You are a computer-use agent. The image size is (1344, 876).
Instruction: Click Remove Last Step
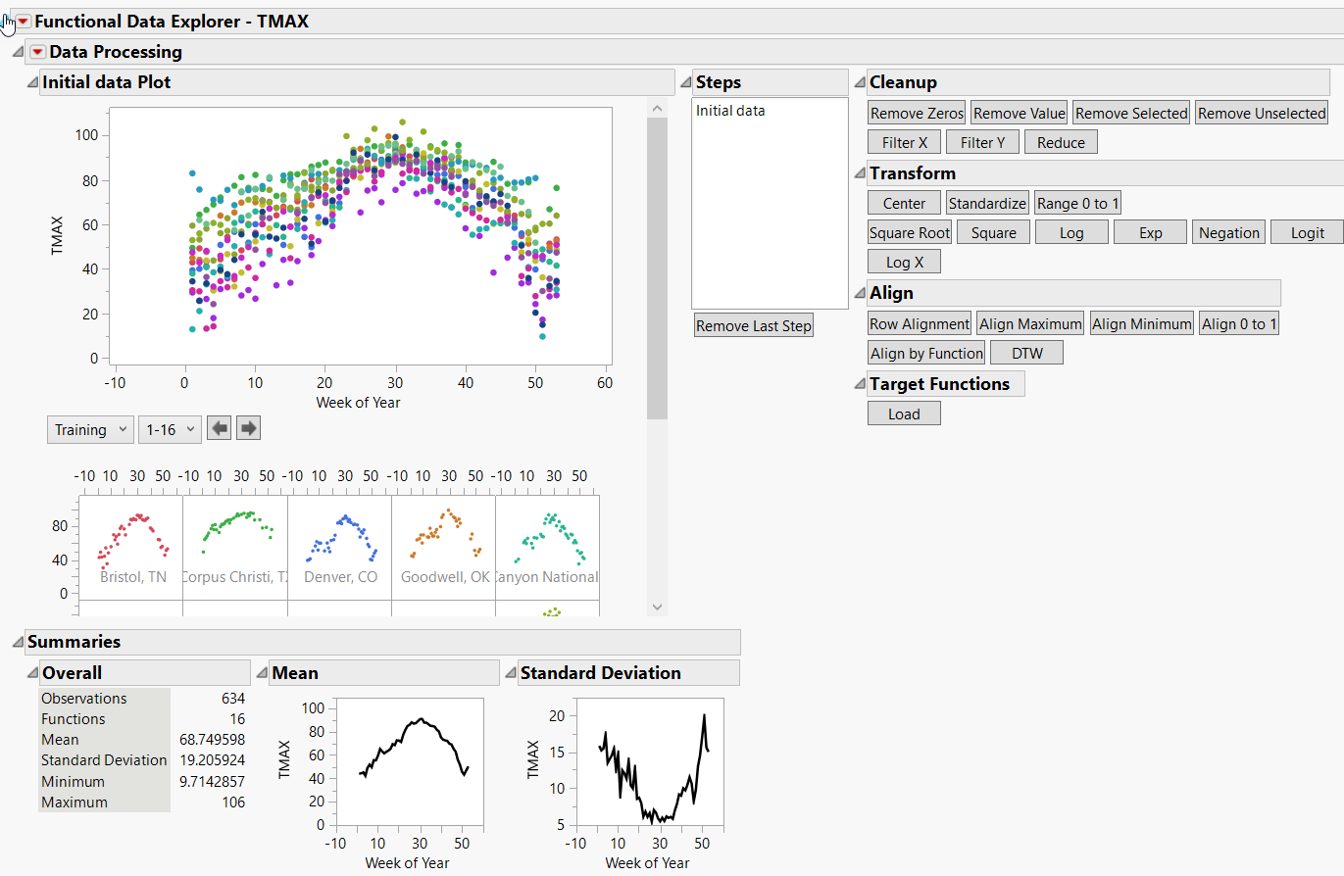coord(753,325)
